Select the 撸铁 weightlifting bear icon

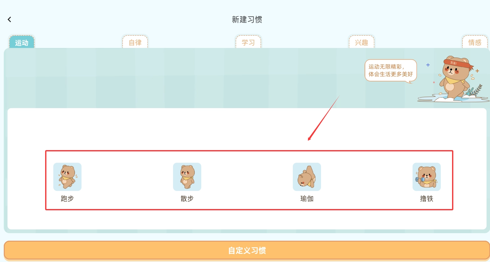[x=427, y=177]
